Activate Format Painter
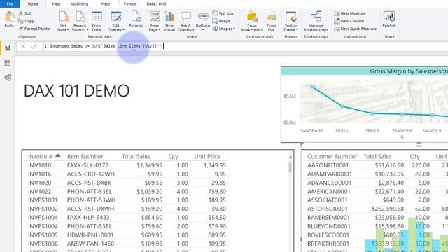The width and height of the screenshot is (448, 252). point(34,29)
